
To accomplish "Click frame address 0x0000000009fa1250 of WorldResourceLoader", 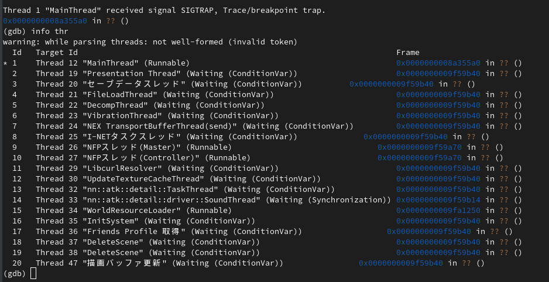I will [x=438, y=211].
